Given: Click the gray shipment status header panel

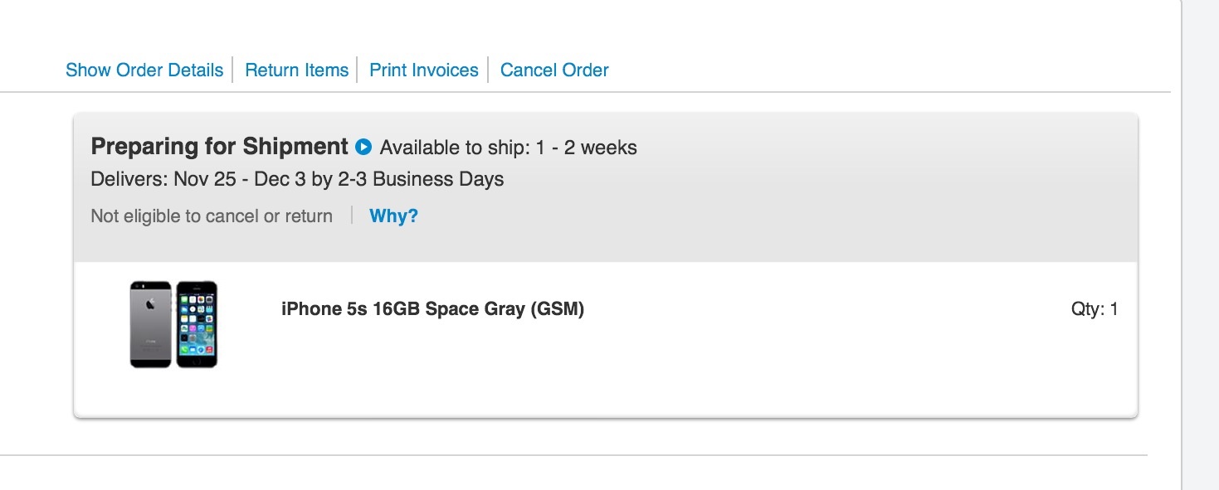Looking at the screenshot, I should (x=606, y=187).
